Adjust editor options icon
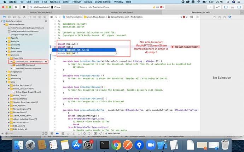 pyautogui.click(x=191, y=17)
